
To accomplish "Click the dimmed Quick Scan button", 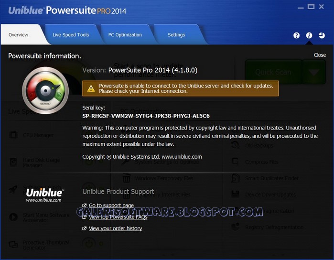I will click(x=273, y=72).
